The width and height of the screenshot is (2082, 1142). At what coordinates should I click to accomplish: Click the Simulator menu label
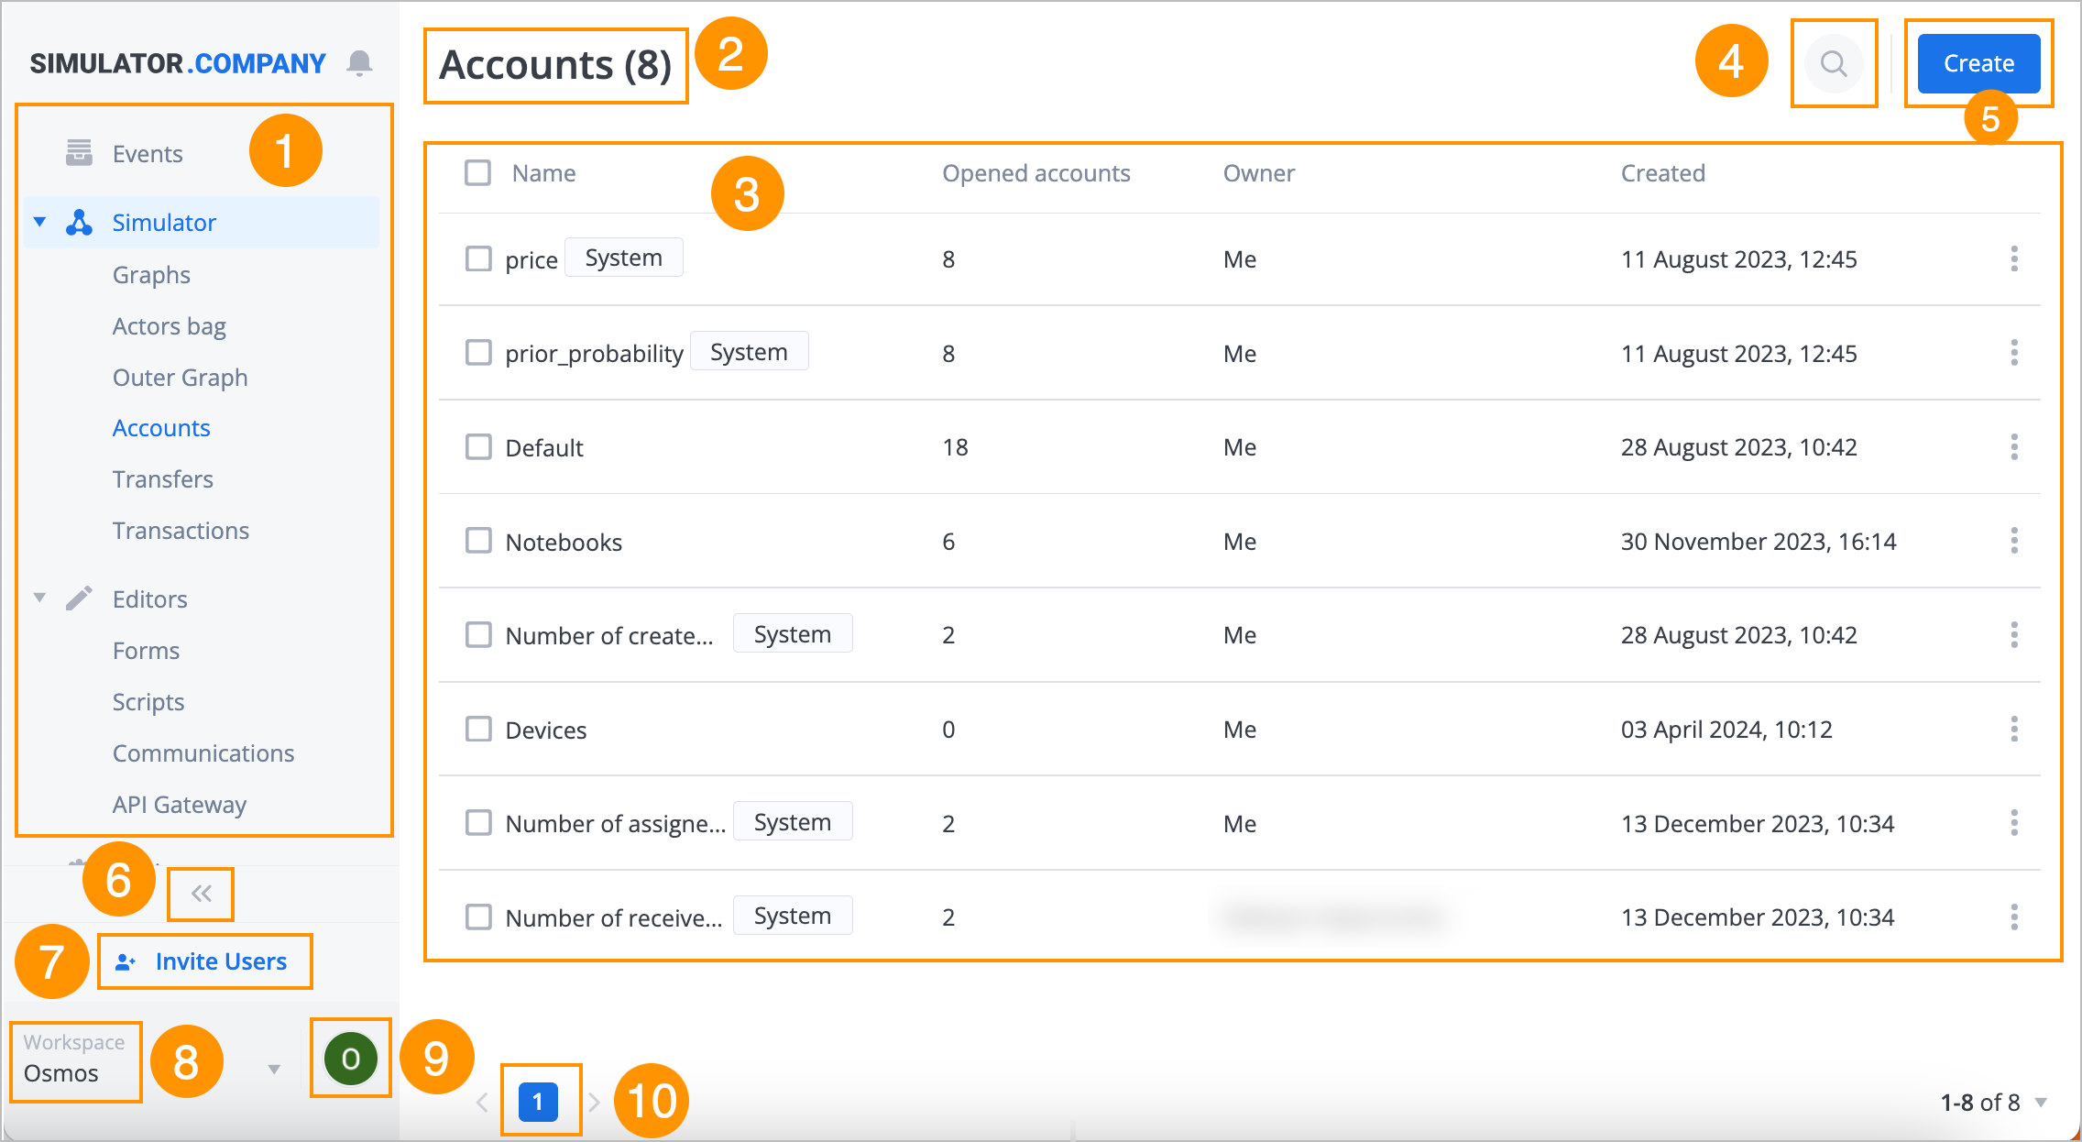pyautogui.click(x=164, y=223)
